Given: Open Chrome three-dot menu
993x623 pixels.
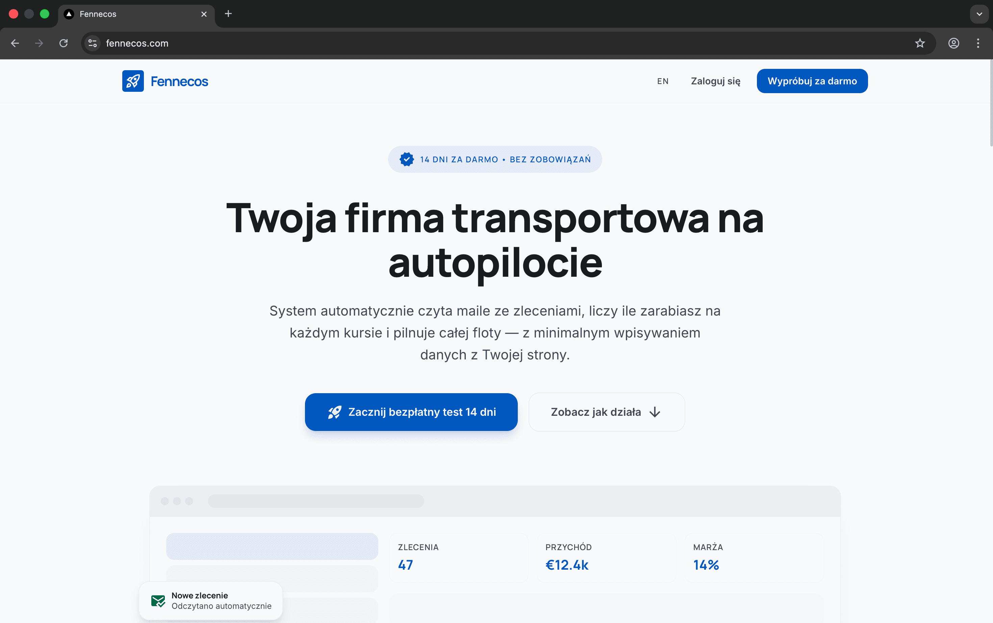Looking at the screenshot, I should [x=978, y=43].
